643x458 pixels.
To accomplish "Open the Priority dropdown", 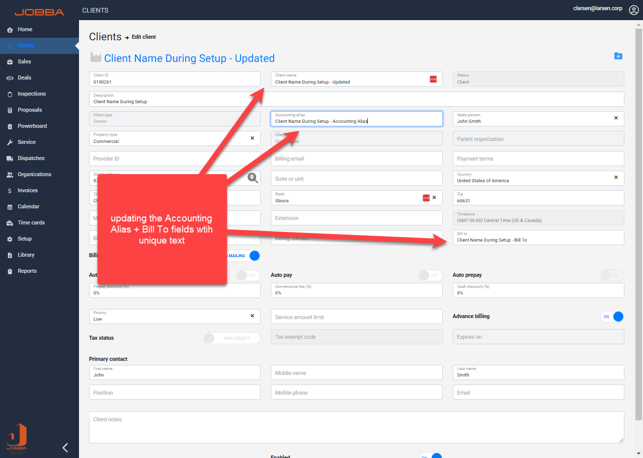I will 171,317.
